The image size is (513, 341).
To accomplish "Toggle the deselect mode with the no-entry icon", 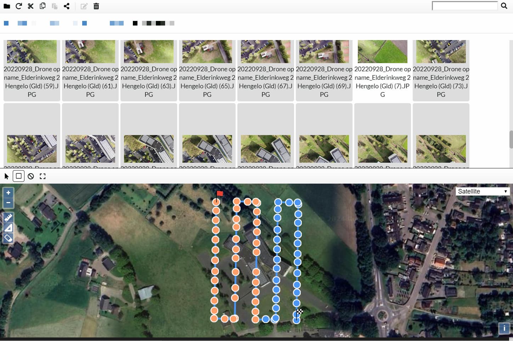I will pyautogui.click(x=30, y=176).
